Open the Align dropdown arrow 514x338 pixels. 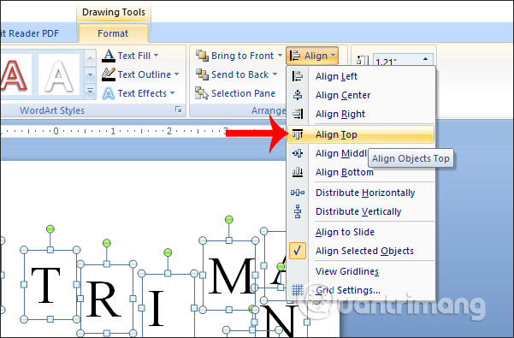tap(333, 56)
